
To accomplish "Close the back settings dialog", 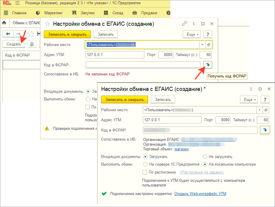I will click(x=212, y=24).
